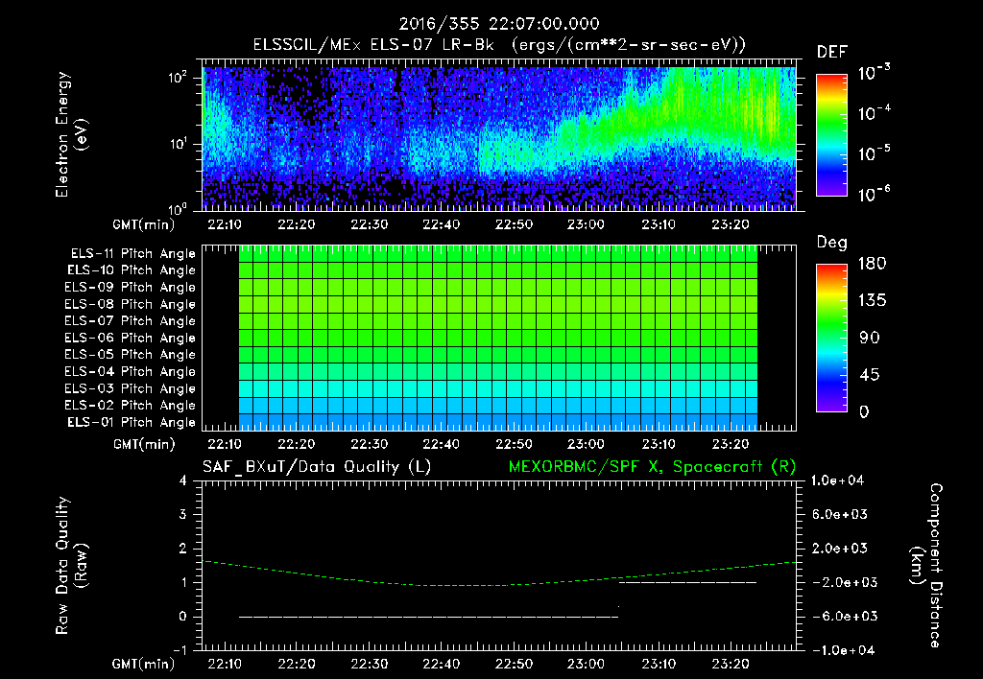Click the Component Distance (km) axis label

[926, 566]
